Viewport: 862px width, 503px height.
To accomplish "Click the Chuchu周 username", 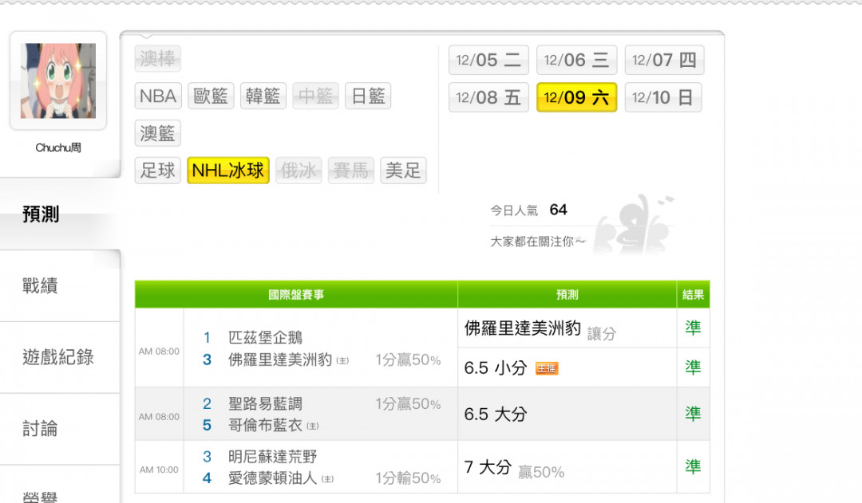I will tap(58, 147).
